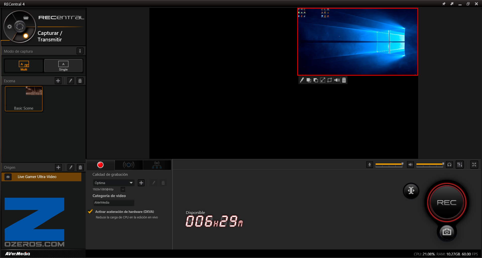482x258 pixels.
Task: Send the preview source to back
Action: [x=316, y=80]
